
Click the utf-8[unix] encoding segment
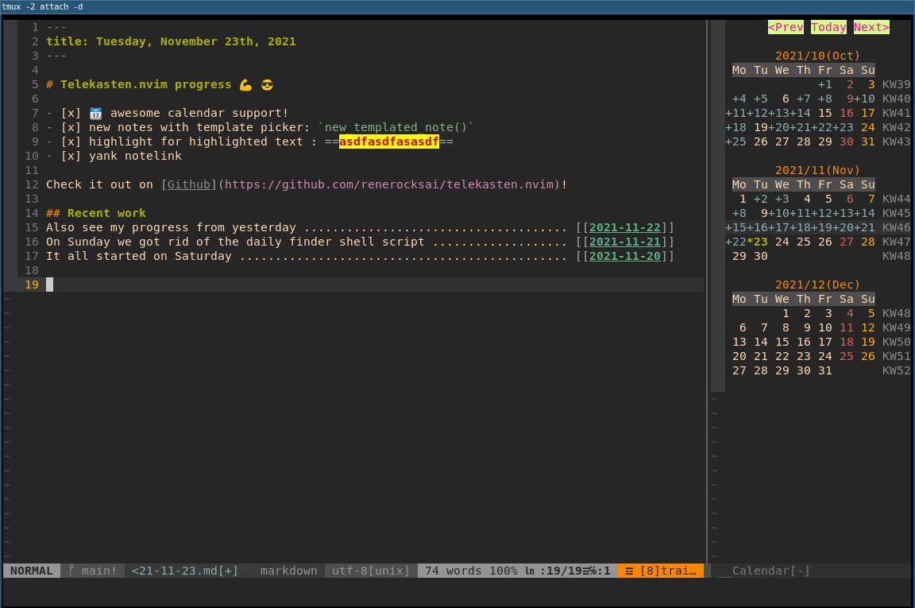[x=371, y=571]
